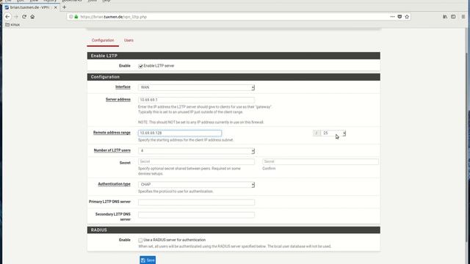Open the Firefox hamburger menu

coord(463,17)
